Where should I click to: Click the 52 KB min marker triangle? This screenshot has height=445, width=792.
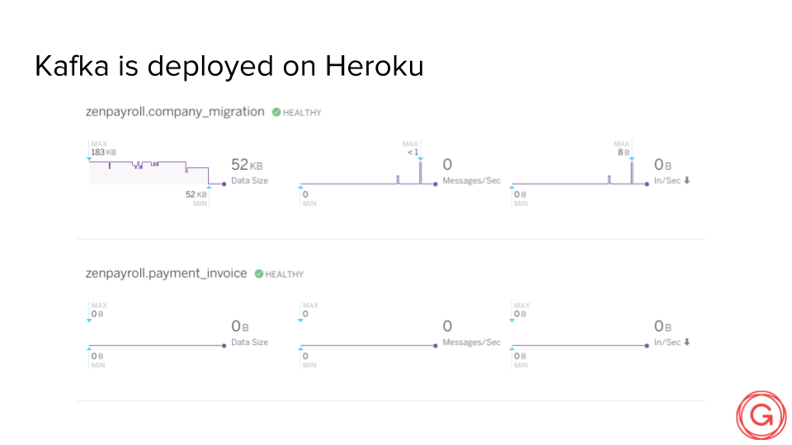tap(209, 187)
